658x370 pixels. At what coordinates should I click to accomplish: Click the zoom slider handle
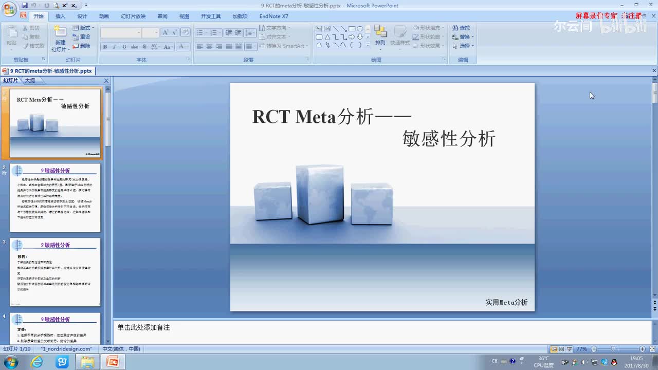[613, 349]
